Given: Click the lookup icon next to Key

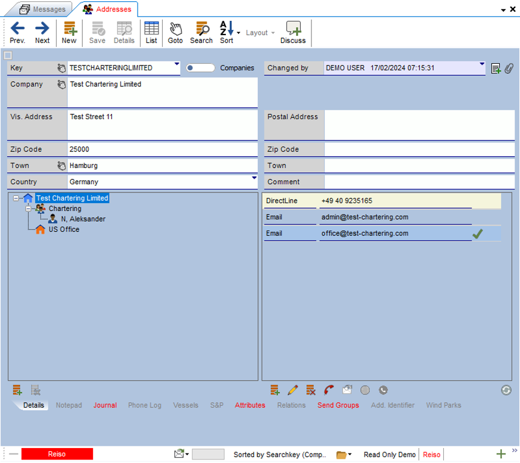Looking at the screenshot, I should tap(61, 68).
